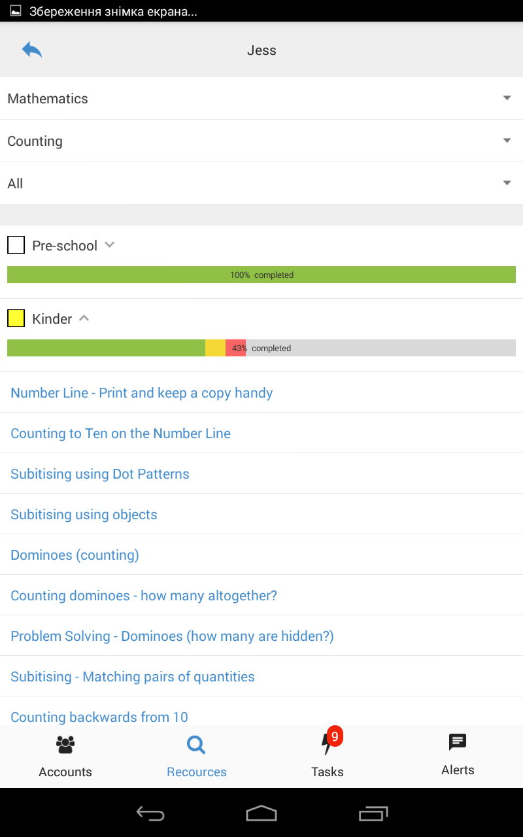Open Alerts speech bubble icon
The height and width of the screenshot is (837, 523).
pyautogui.click(x=458, y=742)
